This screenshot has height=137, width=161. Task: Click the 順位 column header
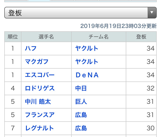13,37
